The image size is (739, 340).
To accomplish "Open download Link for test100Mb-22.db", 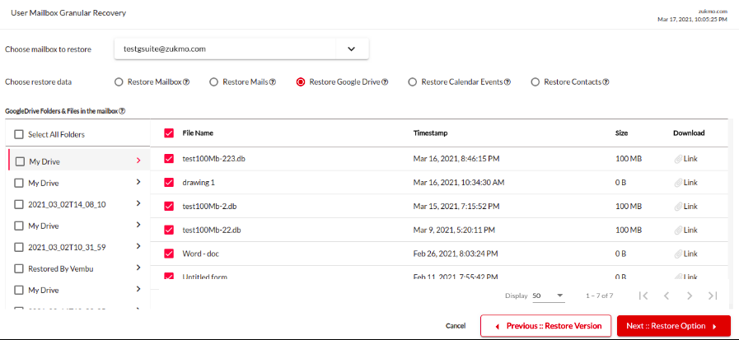I will tap(690, 231).
